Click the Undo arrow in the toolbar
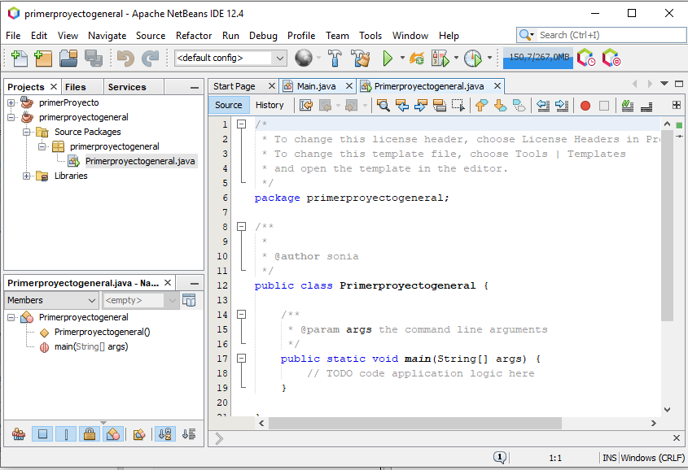Image resolution: width=688 pixels, height=470 pixels. pos(125,58)
